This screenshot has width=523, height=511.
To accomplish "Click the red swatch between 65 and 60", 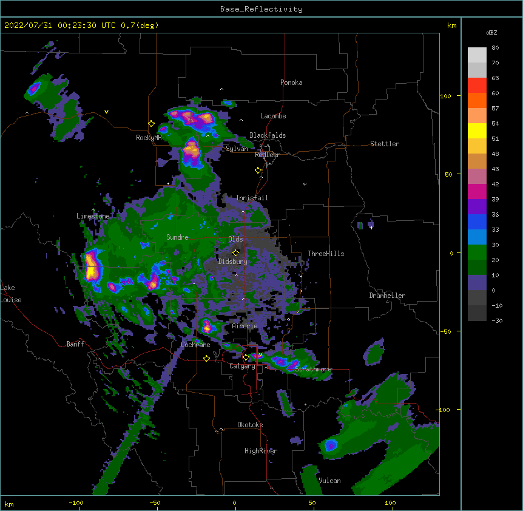I will (477, 85).
